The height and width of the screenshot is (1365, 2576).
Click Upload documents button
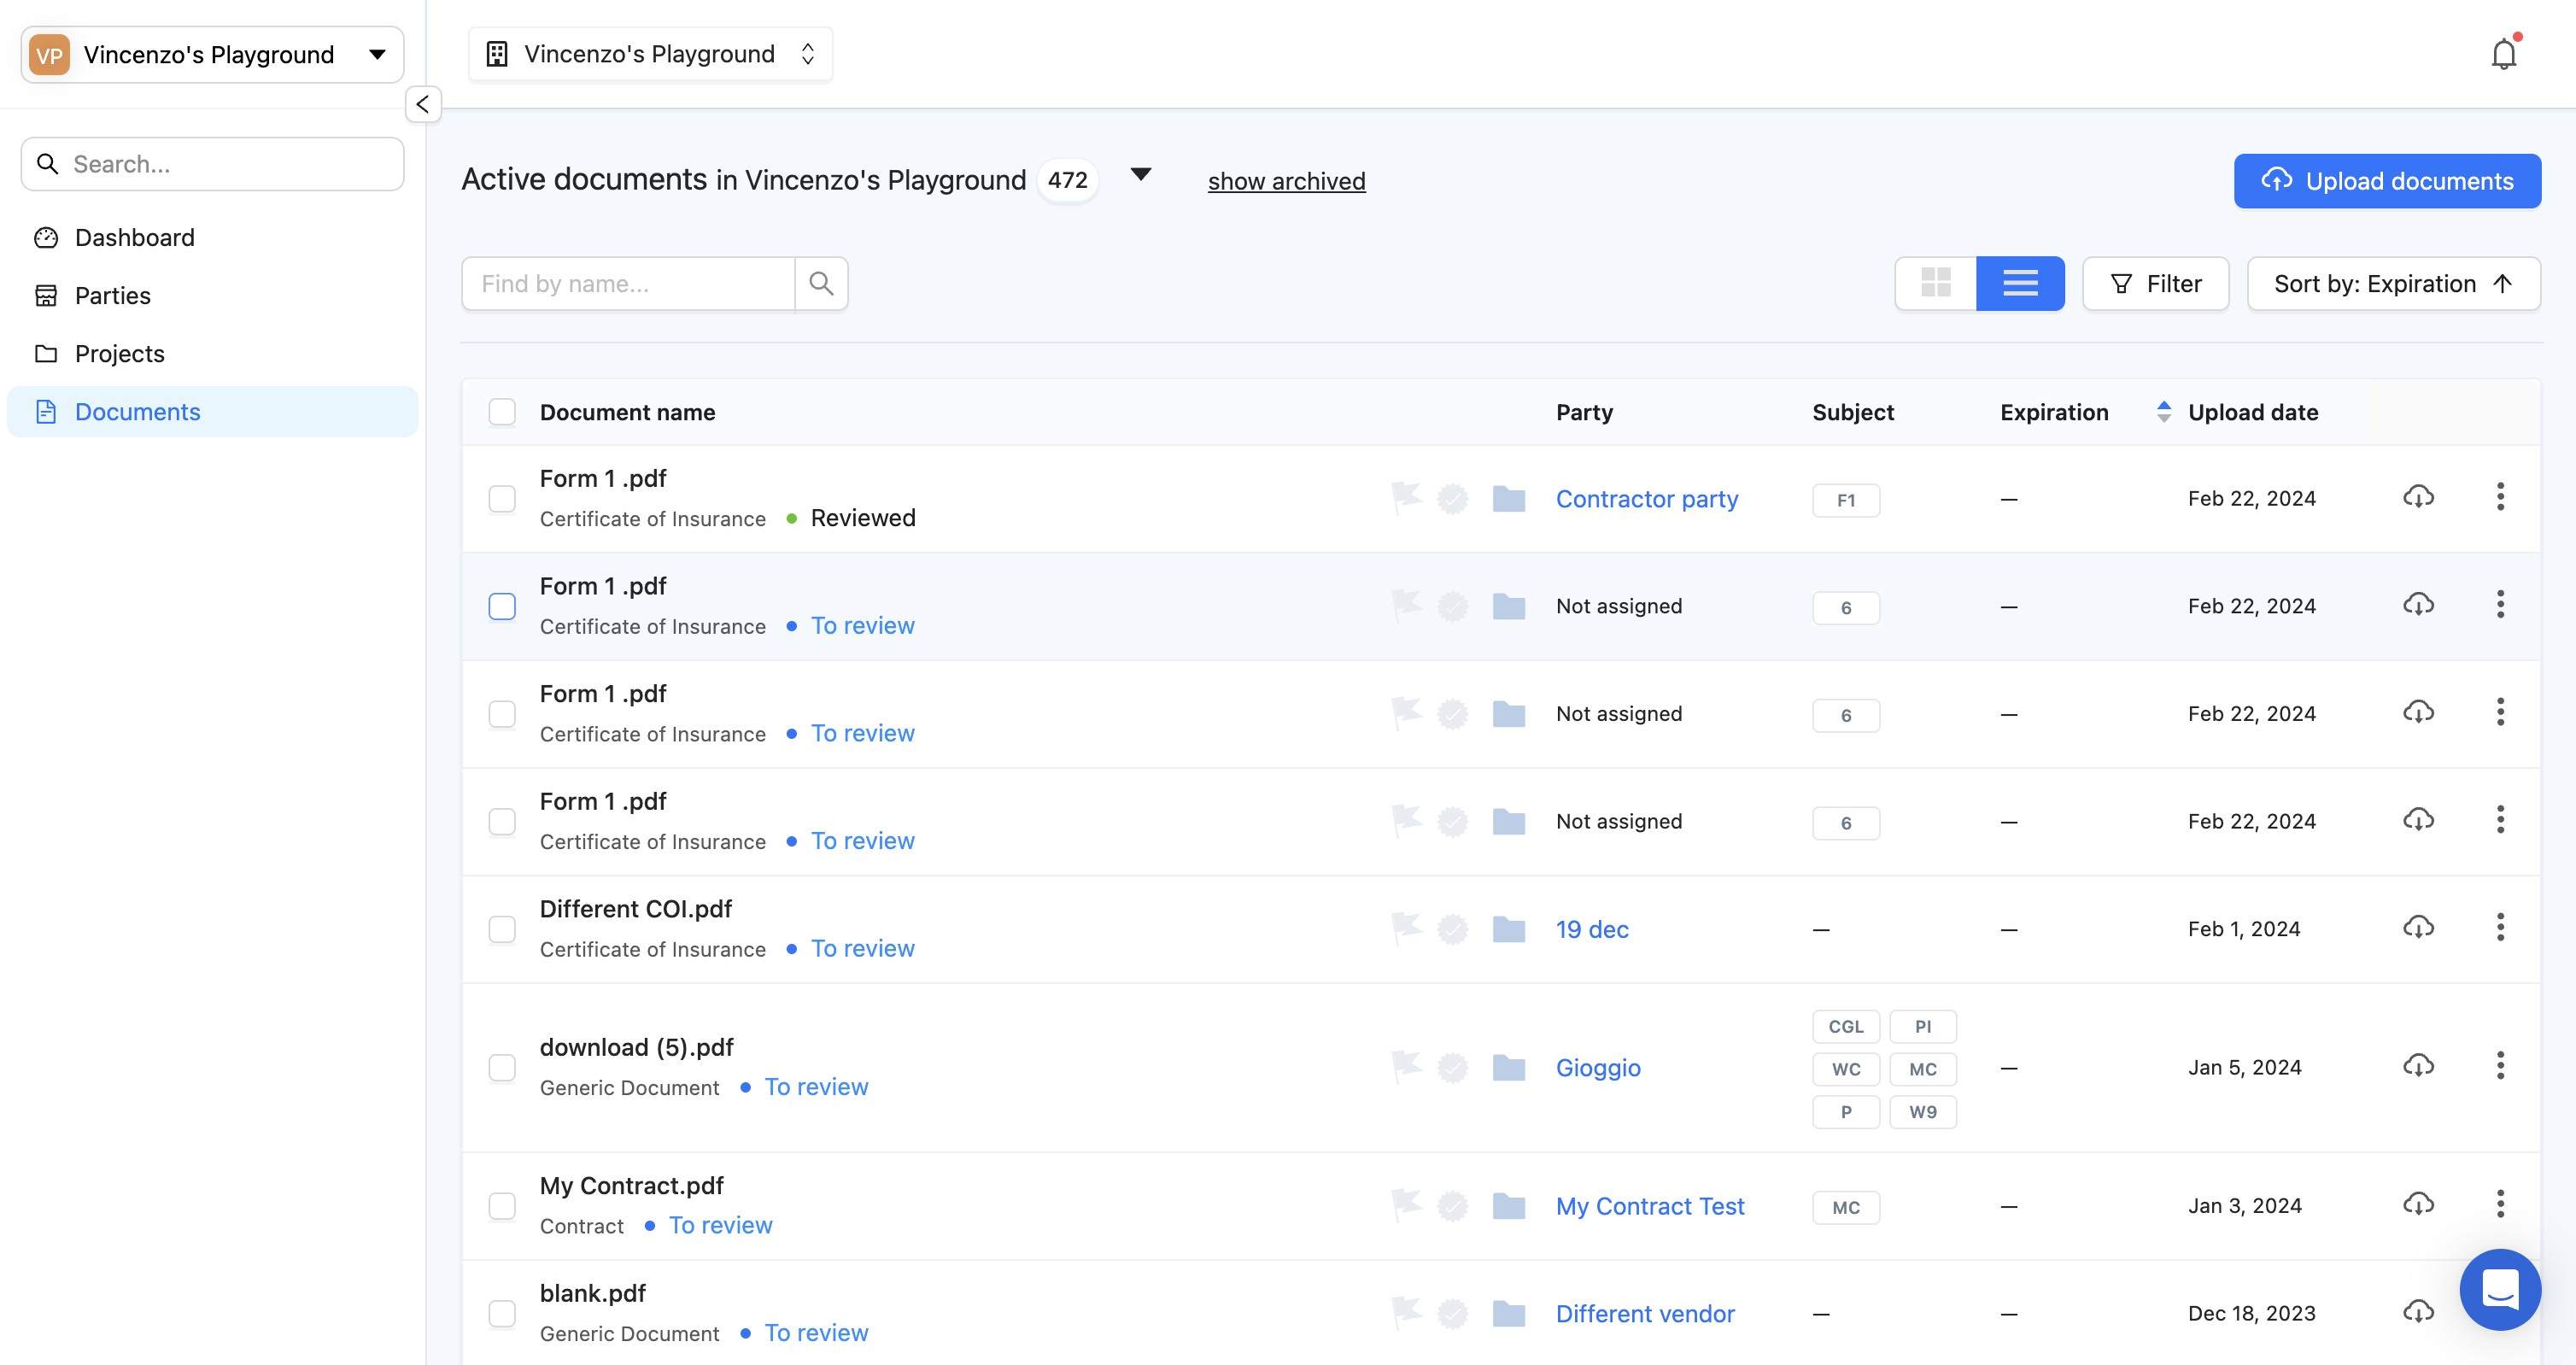point(2386,181)
